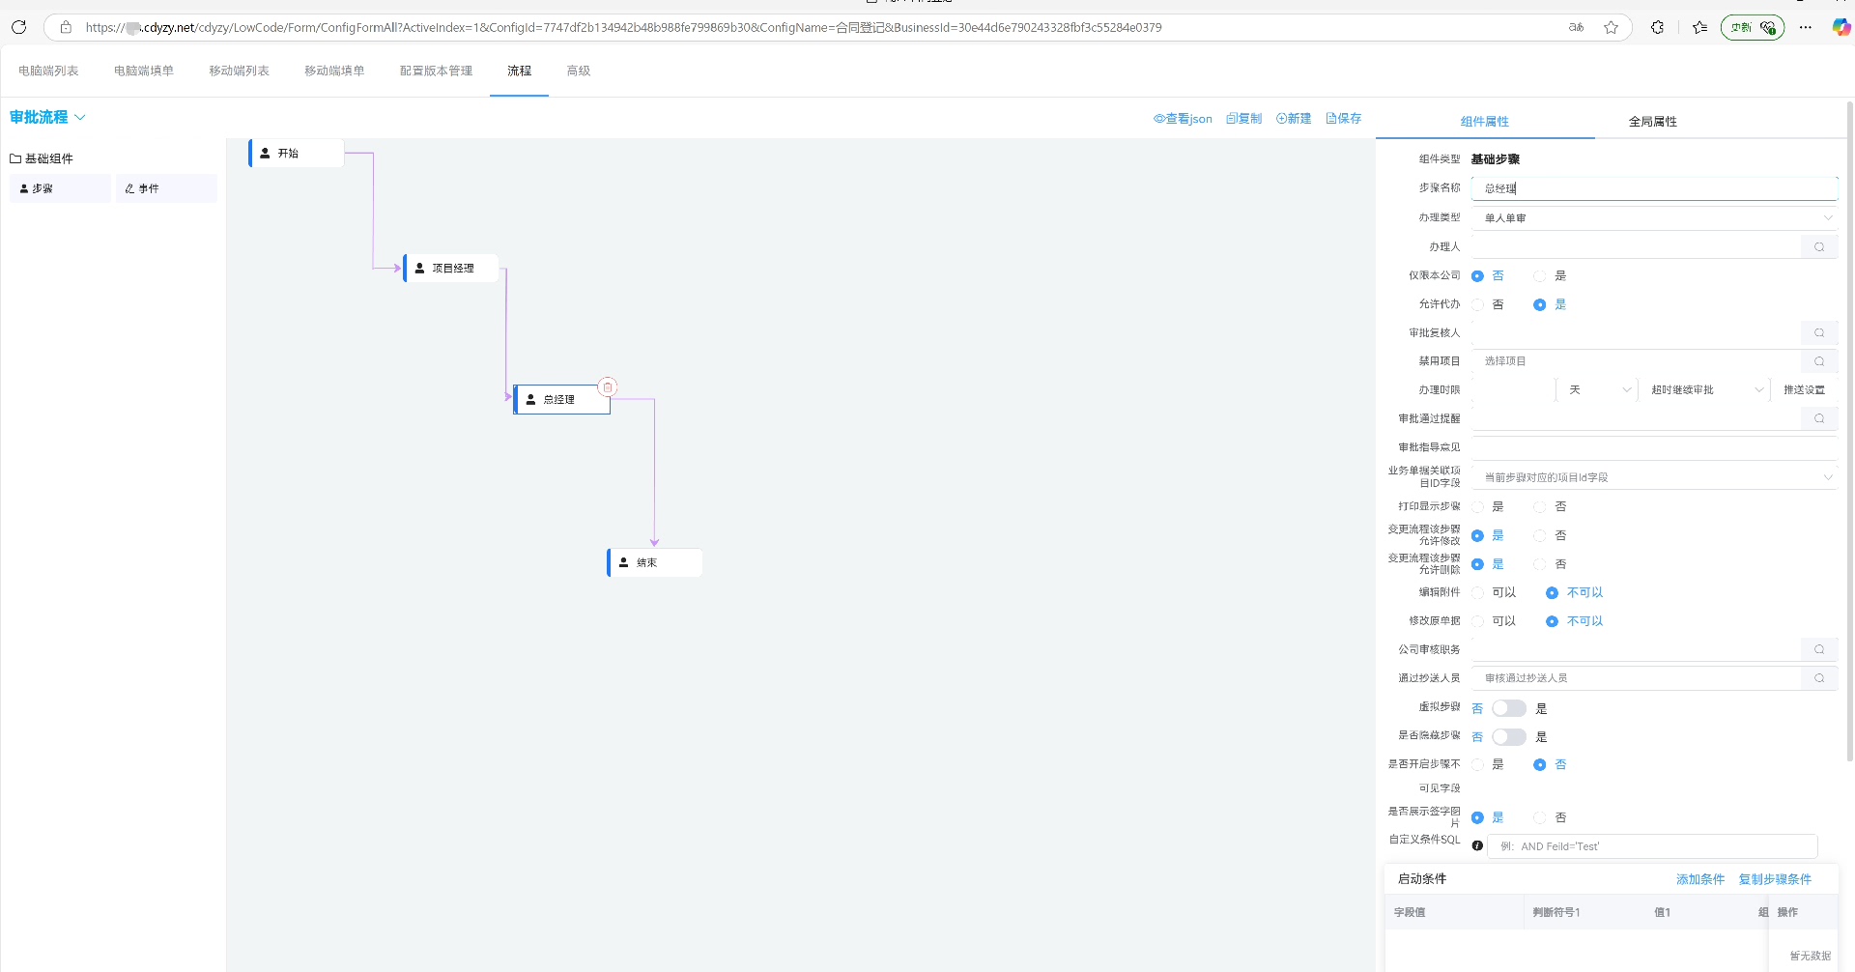This screenshot has height=972, width=1855.
Task: Click the browser refresh icon
Action: [18, 27]
